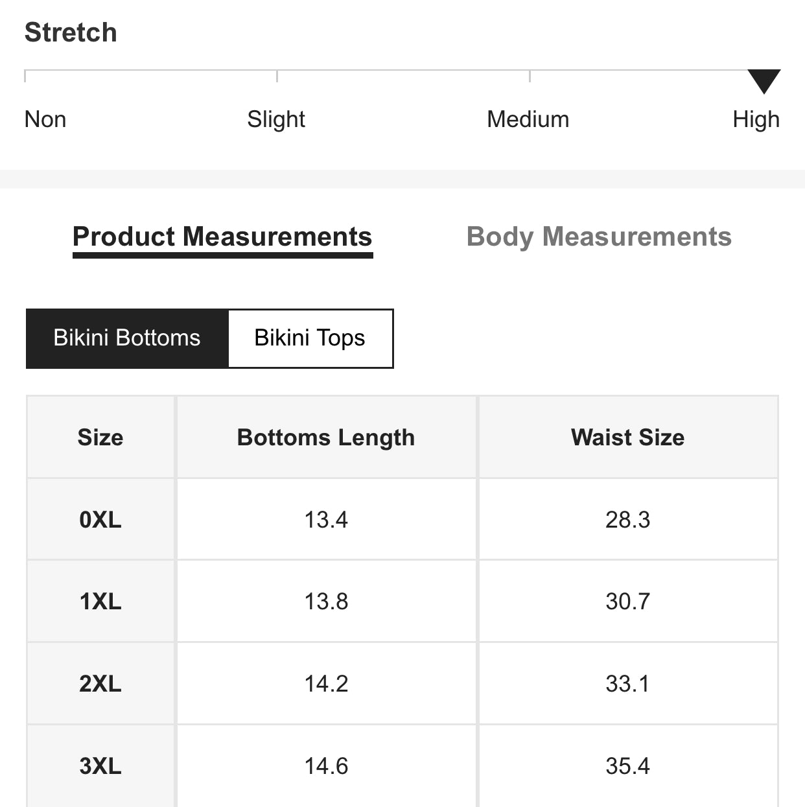Click the Stretch section heading
Viewport: 805px width, 807px height.
(x=71, y=32)
